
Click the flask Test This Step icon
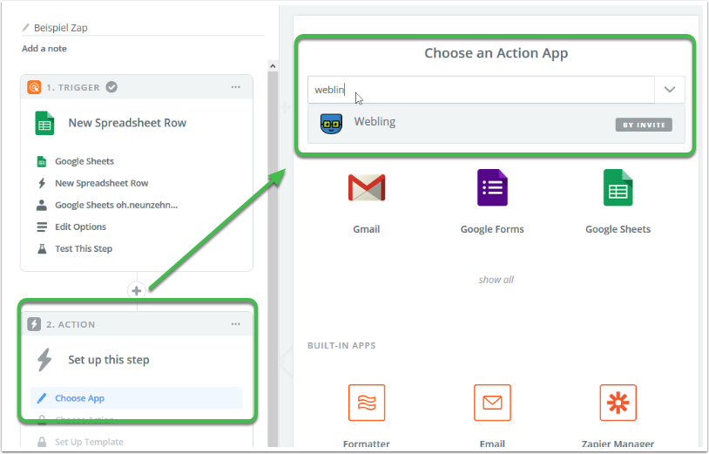tap(42, 248)
